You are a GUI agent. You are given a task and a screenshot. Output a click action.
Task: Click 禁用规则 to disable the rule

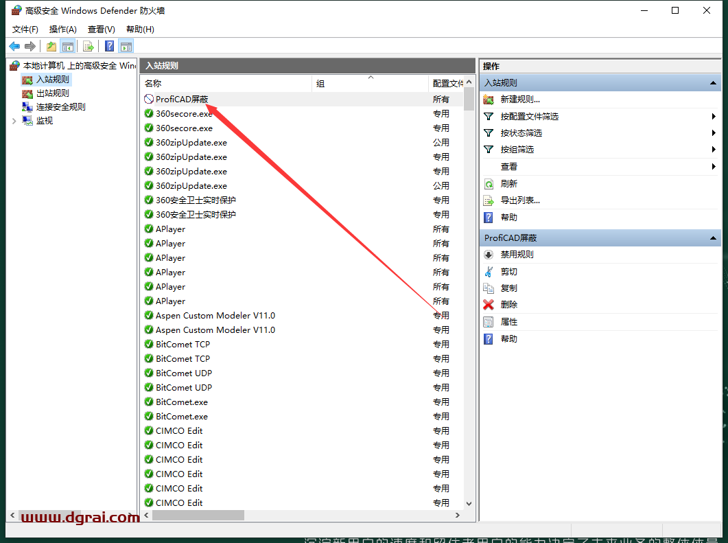click(x=517, y=255)
